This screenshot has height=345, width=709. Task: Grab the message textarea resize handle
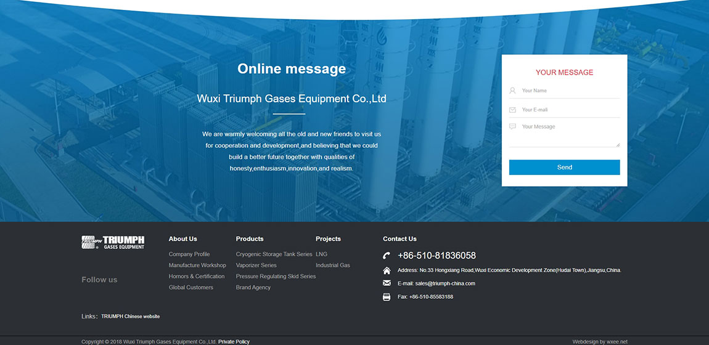(617, 145)
